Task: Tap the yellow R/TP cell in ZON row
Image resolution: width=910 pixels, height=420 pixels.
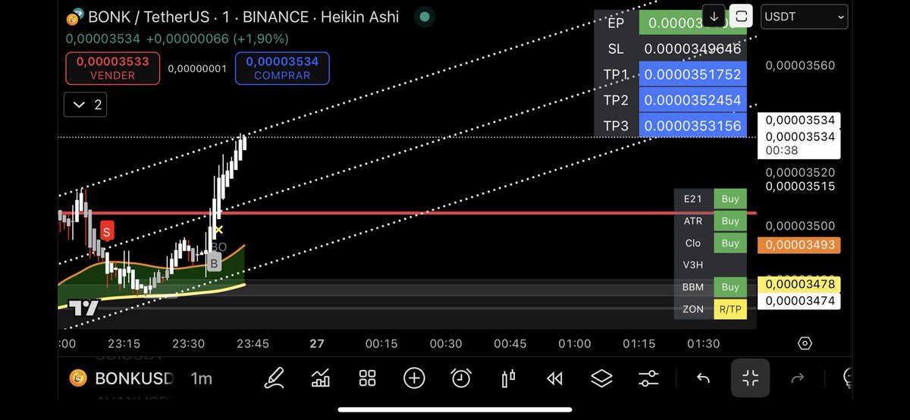Action: click(x=730, y=309)
